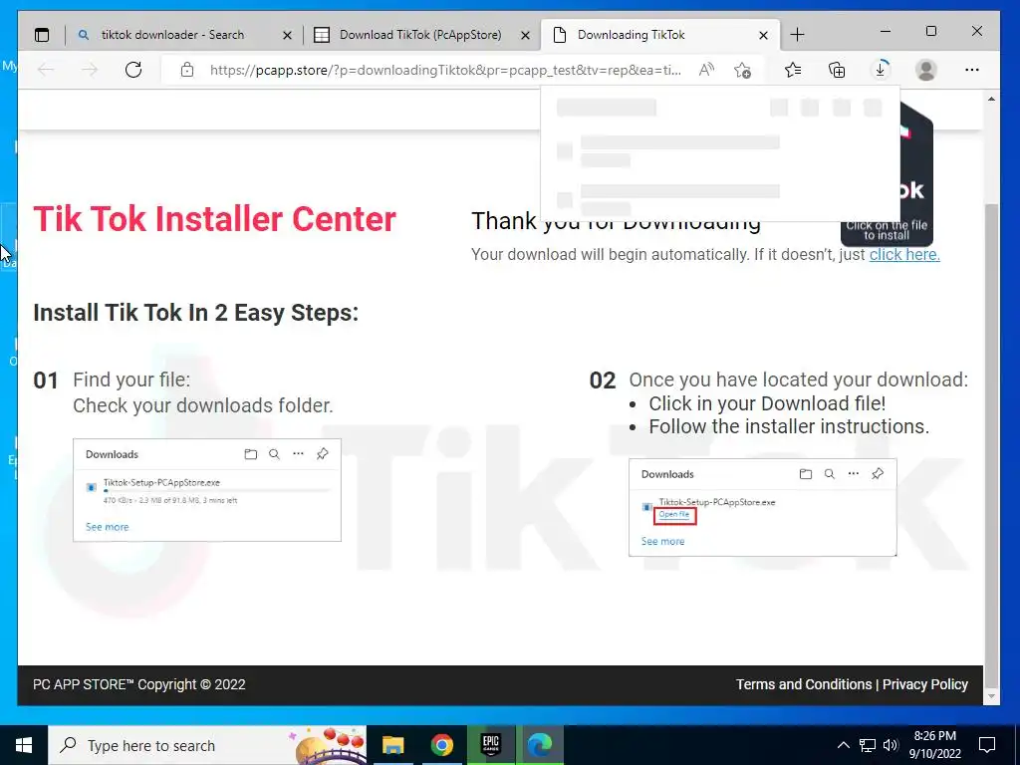Image resolution: width=1020 pixels, height=765 pixels.
Task: Add this page to favorites
Action: (x=742, y=70)
